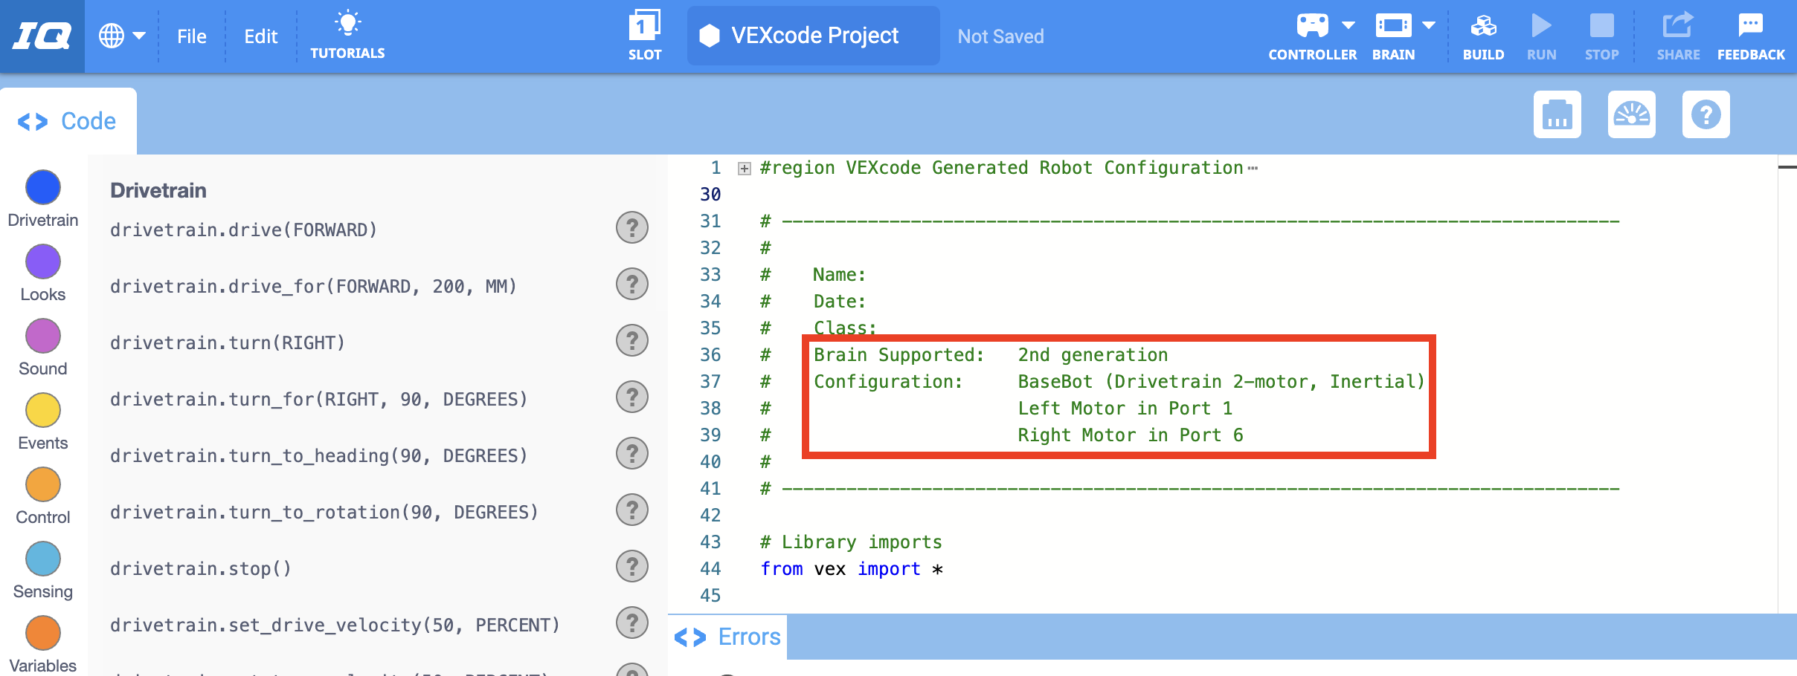1797x676 pixels.
Task: Rename the VEXcode Project
Action: [x=812, y=35]
